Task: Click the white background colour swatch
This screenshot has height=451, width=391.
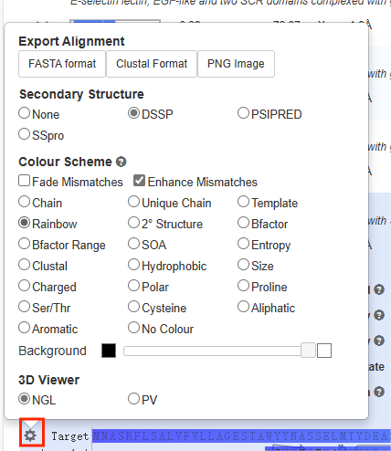Action: [324, 351]
